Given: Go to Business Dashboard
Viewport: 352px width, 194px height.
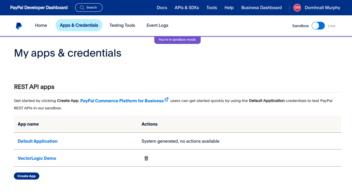Looking at the screenshot, I should pos(262,8).
